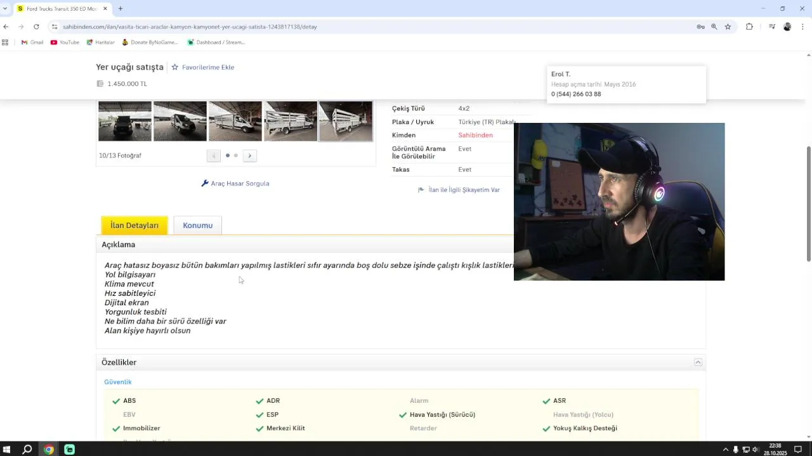Click seller name Erol T.

click(561, 74)
